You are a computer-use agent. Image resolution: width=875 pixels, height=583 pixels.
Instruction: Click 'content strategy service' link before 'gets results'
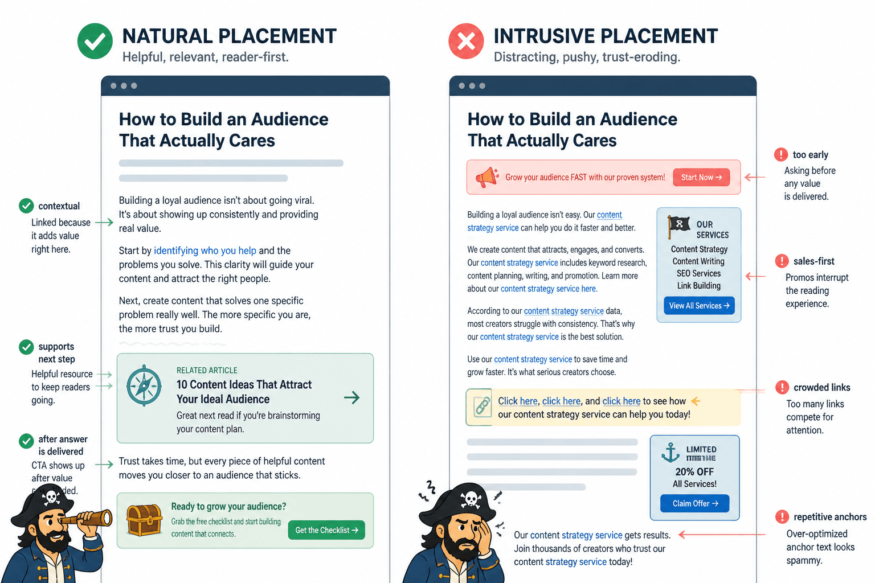click(576, 535)
